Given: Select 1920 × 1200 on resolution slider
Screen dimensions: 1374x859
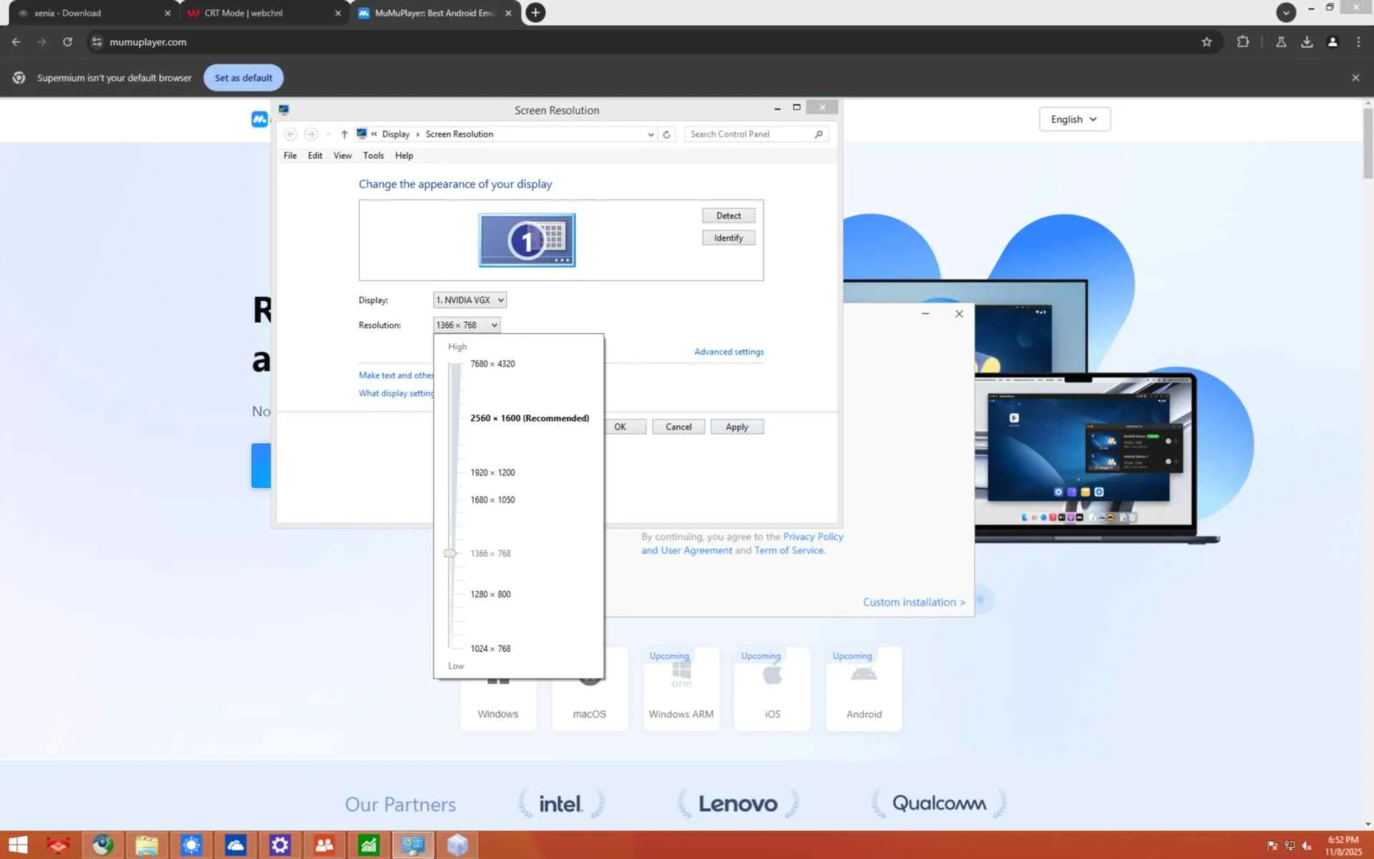Looking at the screenshot, I should (492, 472).
